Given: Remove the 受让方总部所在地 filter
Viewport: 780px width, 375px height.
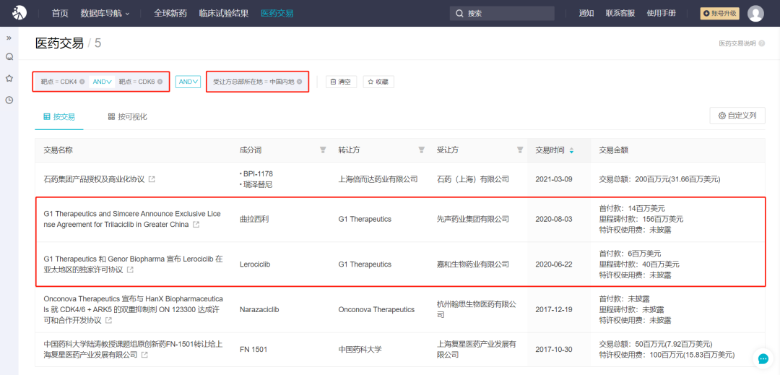Looking at the screenshot, I should (x=300, y=82).
